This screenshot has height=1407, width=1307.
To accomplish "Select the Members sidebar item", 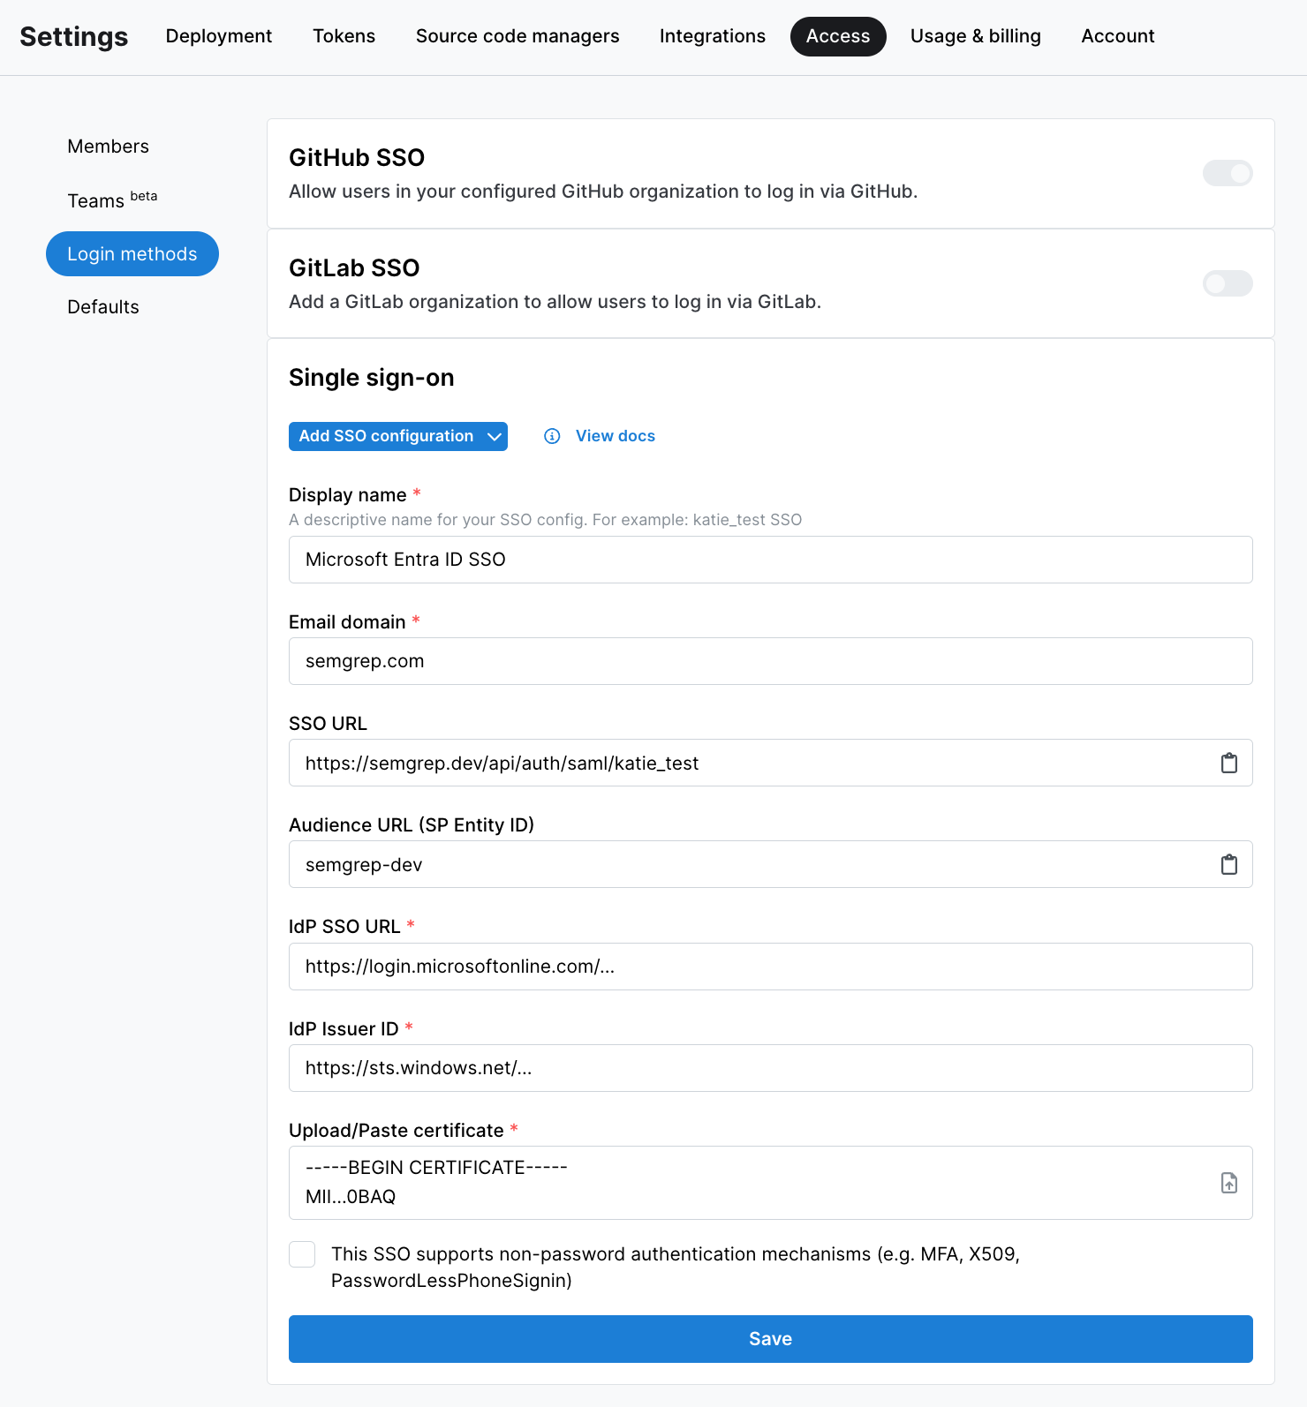I will pos(108,147).
